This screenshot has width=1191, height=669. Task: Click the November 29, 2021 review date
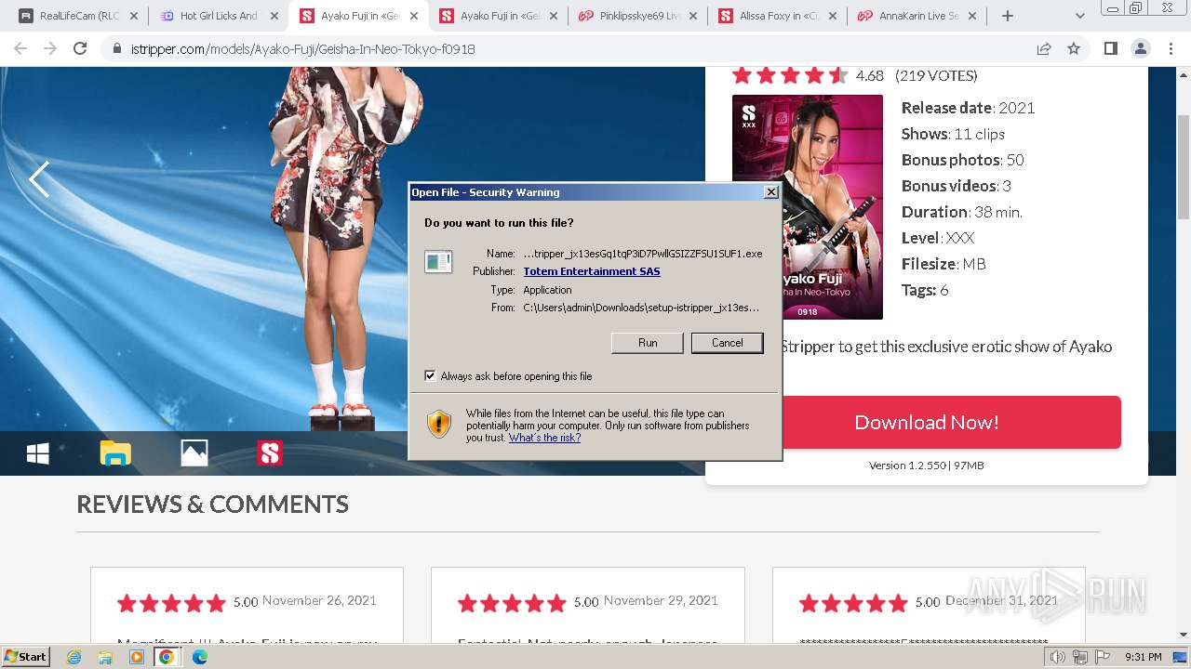tap(661, 600)
